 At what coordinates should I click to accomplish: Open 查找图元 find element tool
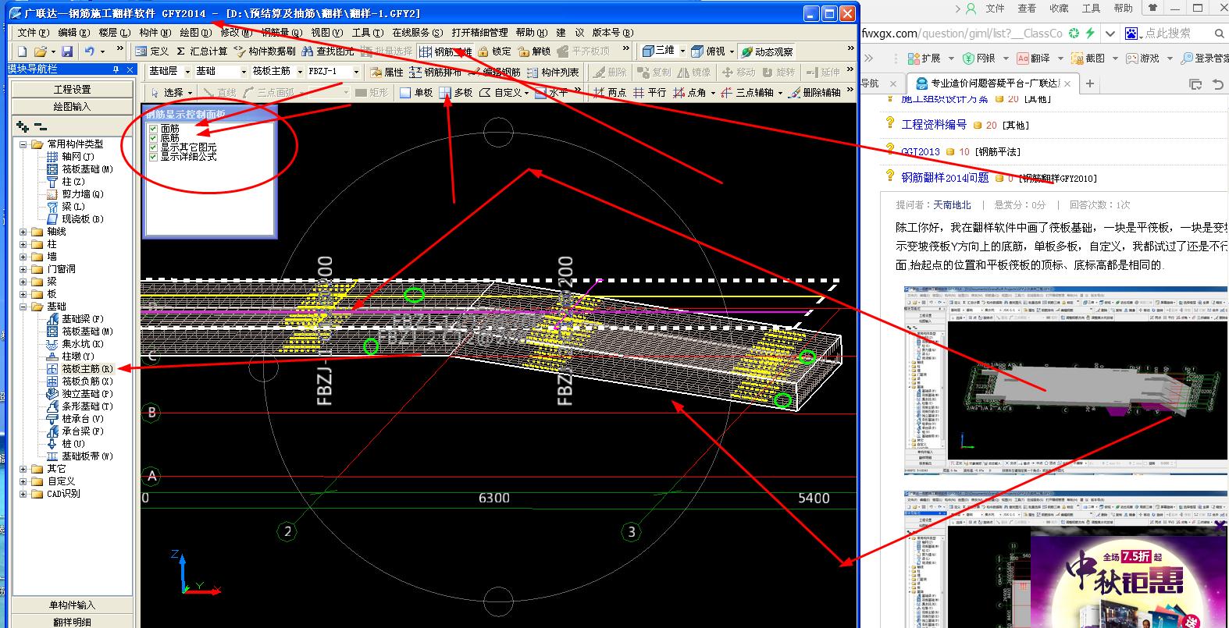point(328,51)
